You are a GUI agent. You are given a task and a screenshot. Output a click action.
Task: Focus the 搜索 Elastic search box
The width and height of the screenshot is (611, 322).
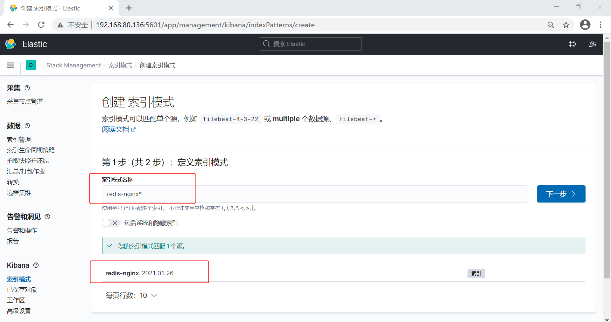click(x=310, y=44)
